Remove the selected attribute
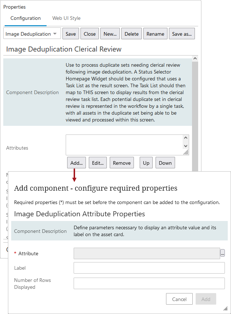The width and height of the screenshot is (231, 314). click(x=122, y=163)
